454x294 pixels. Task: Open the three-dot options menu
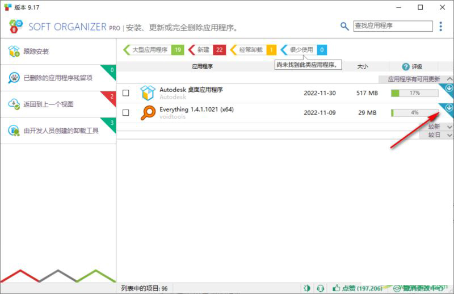(441, 26)
